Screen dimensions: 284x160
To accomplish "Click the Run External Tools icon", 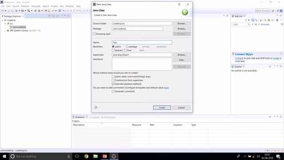I will click(28, 11).
